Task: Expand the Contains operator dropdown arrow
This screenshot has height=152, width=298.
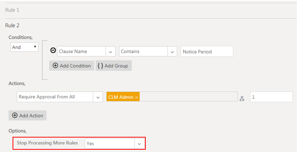Action: tap(172, 52)
